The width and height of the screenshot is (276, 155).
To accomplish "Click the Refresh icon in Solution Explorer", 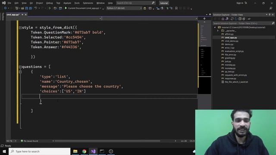I will tap(236, 19).
